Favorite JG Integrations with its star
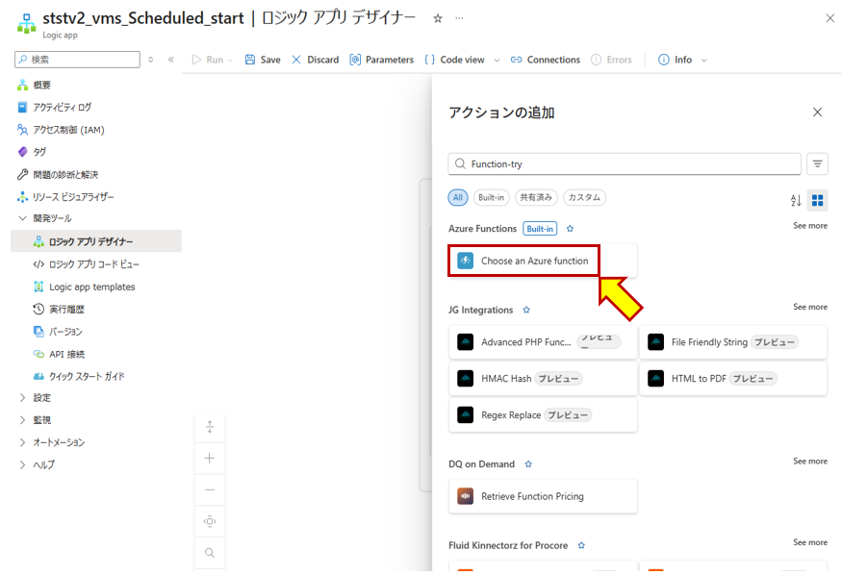Image resolution: width=842 pixels, height=575 pixels. click(x=526, y=310)
